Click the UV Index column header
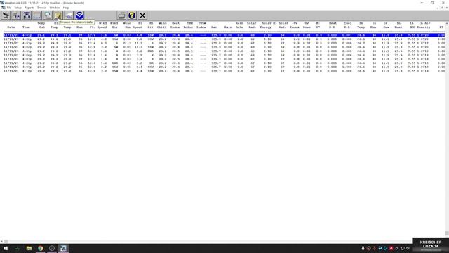 pyautogui.click(x=295, y=25)
